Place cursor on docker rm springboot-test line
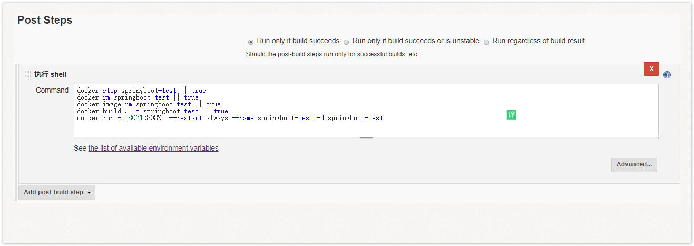The height and width of the screenshot is (246, 694). (138, 97)
